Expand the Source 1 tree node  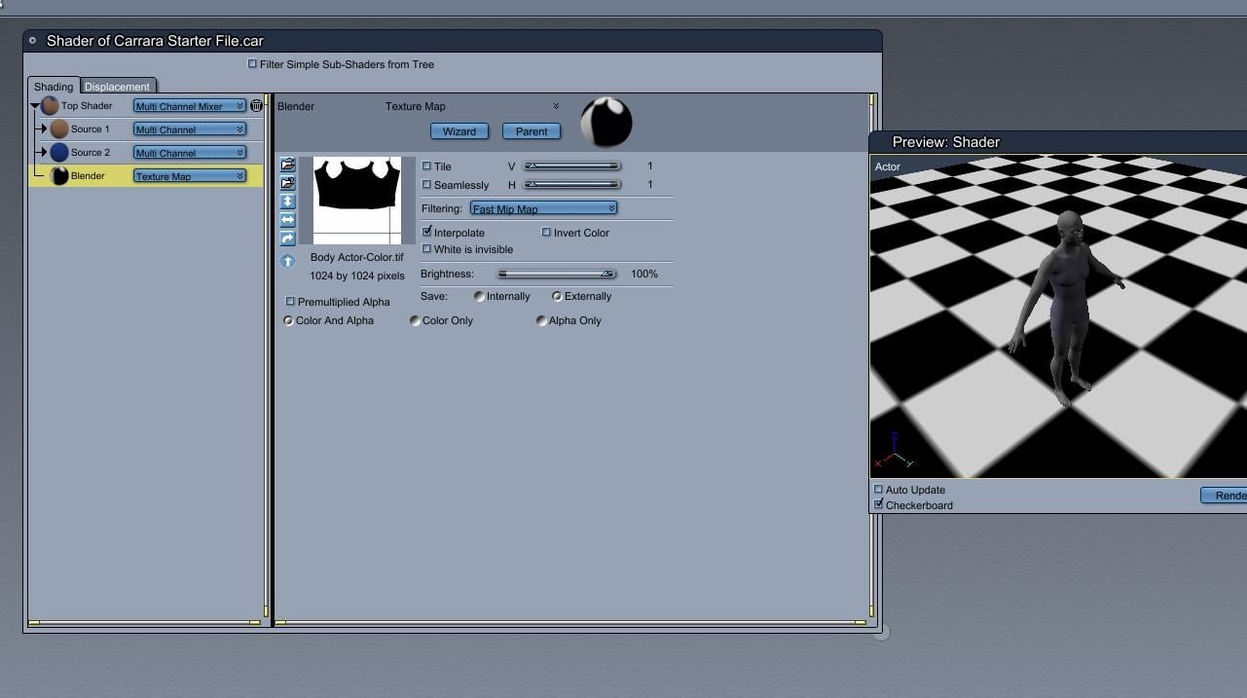coord(44,129)
